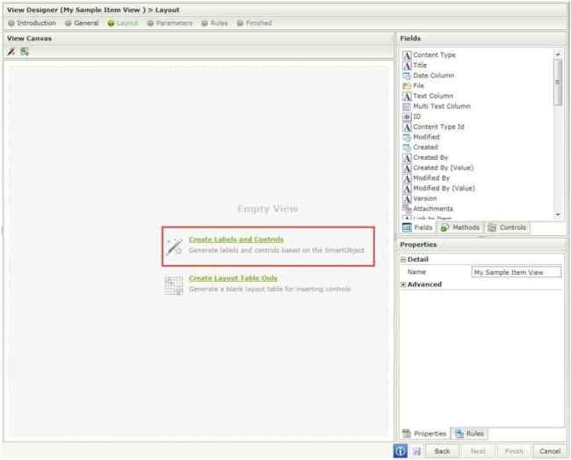Click the save icon beside Back button

(416, 451)
